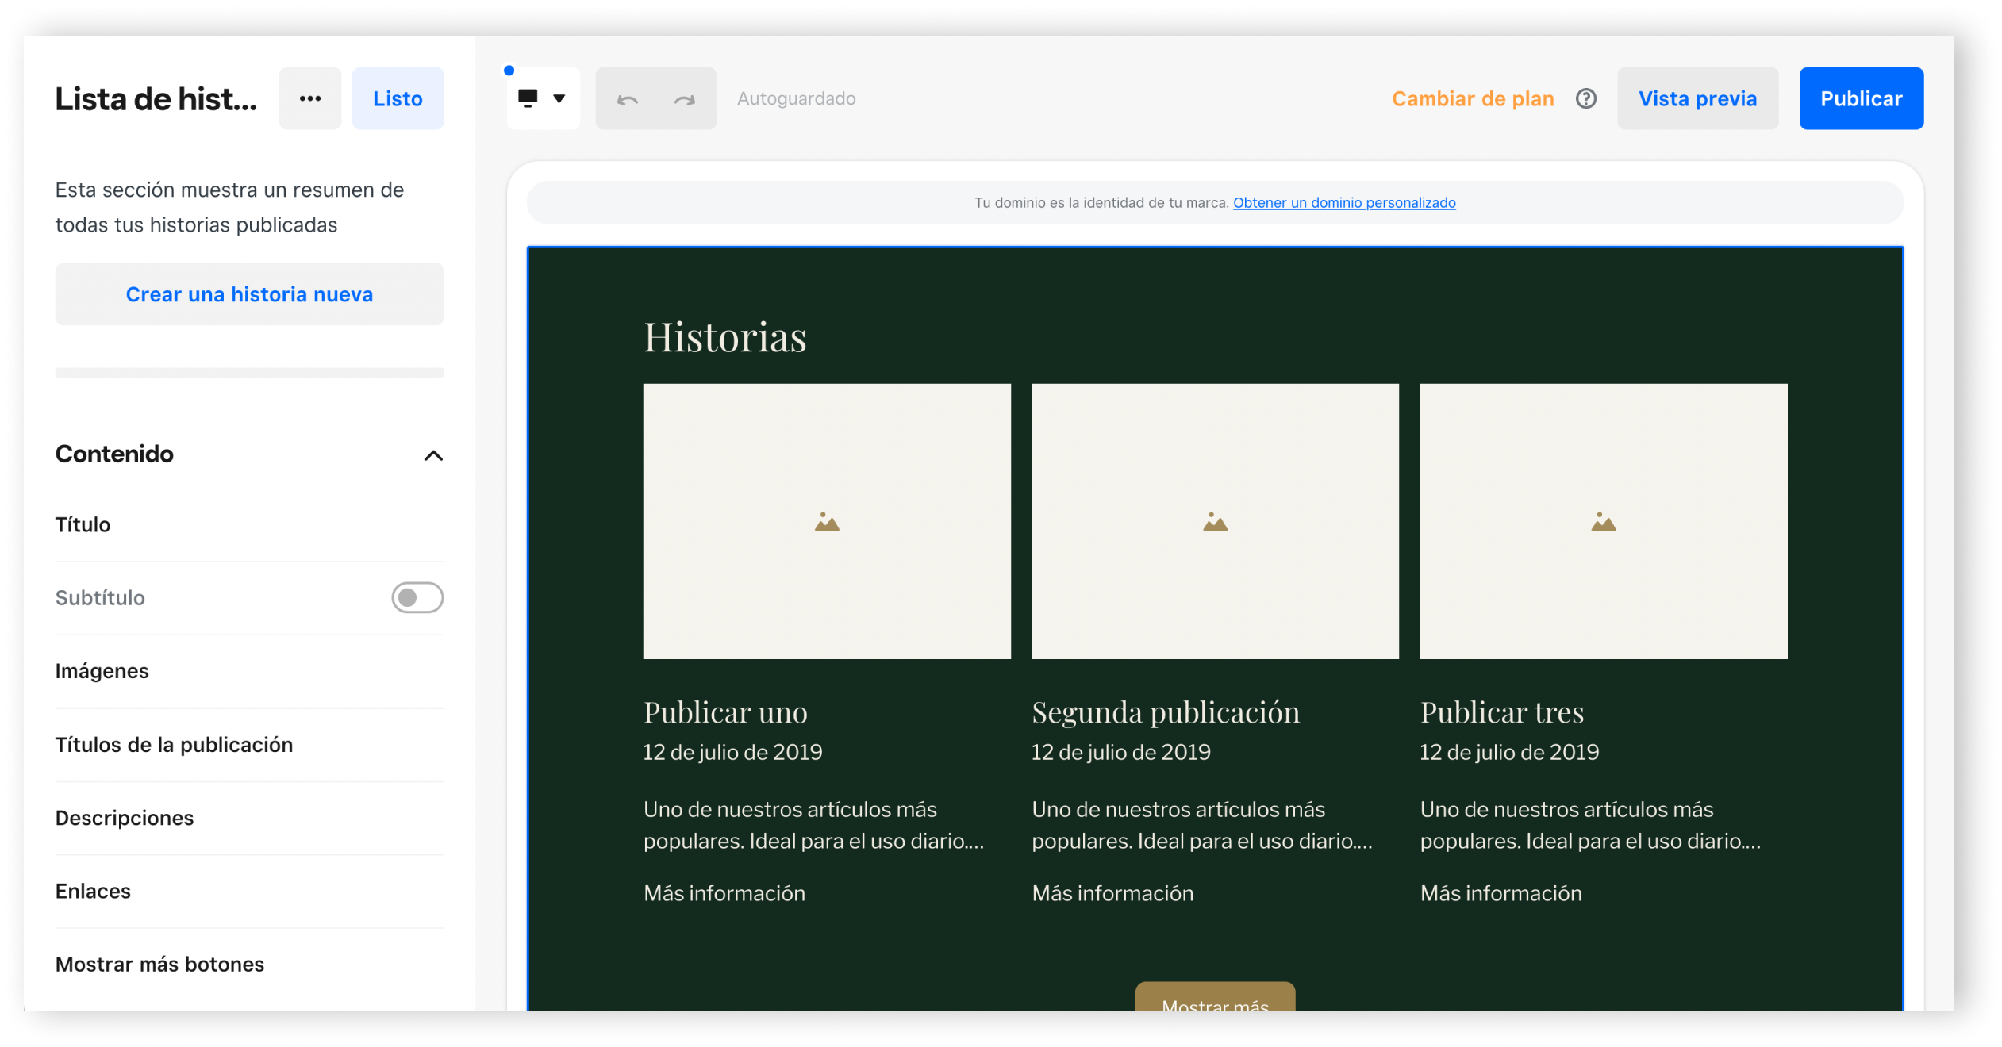Viewport: 2002px width, 1047px height.
Task: Open the Descripciones setting
Action: point(249,818)
